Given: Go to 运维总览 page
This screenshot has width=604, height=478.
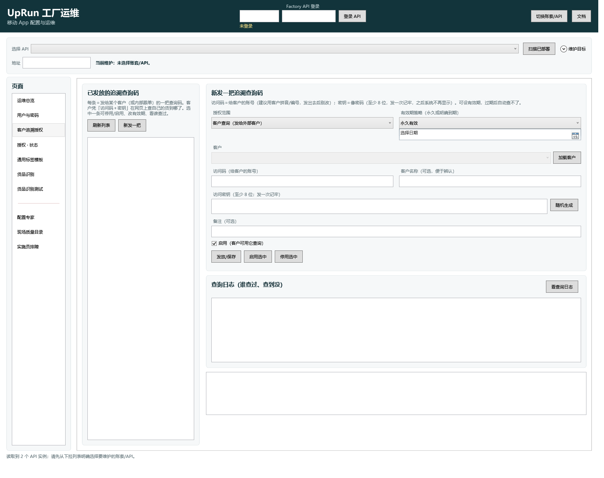Looking at the screenshot, I should pos(39,101).
